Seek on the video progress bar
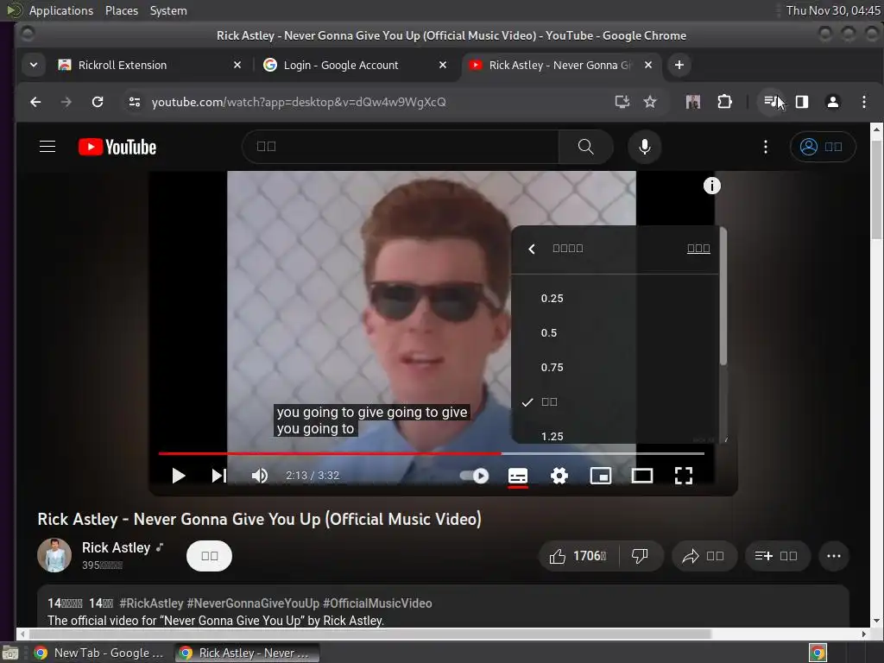 [x=432, y=452]
